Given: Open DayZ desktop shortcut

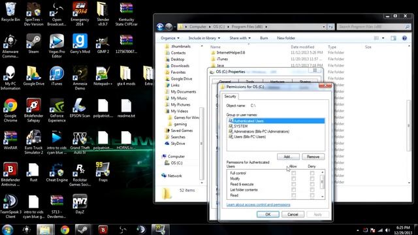Looking at the screenshot, I should [80, 204].
